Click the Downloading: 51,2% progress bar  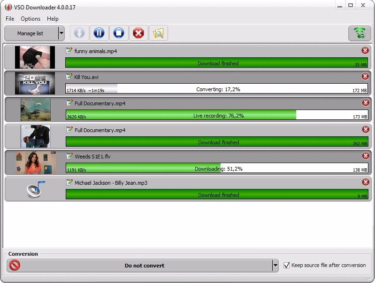click(217, 168)
